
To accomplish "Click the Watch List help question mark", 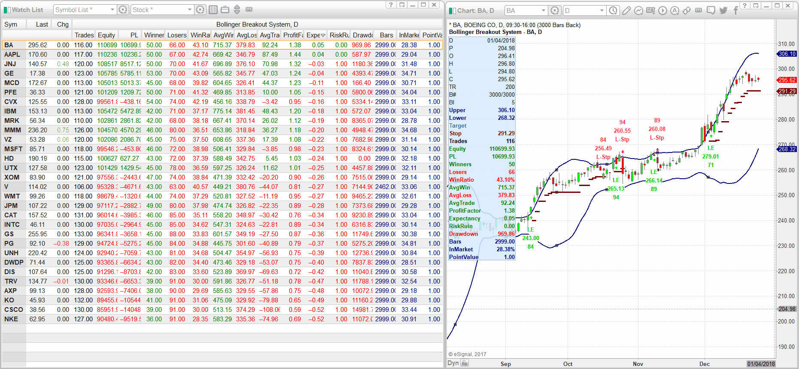I will [391, 5].
